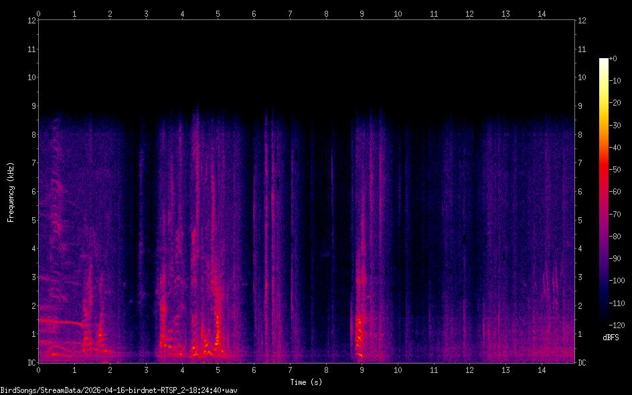Screen dimensions: 632x395
Task: Click the birdnet wav file path text
Action: [x=120, y=390]
